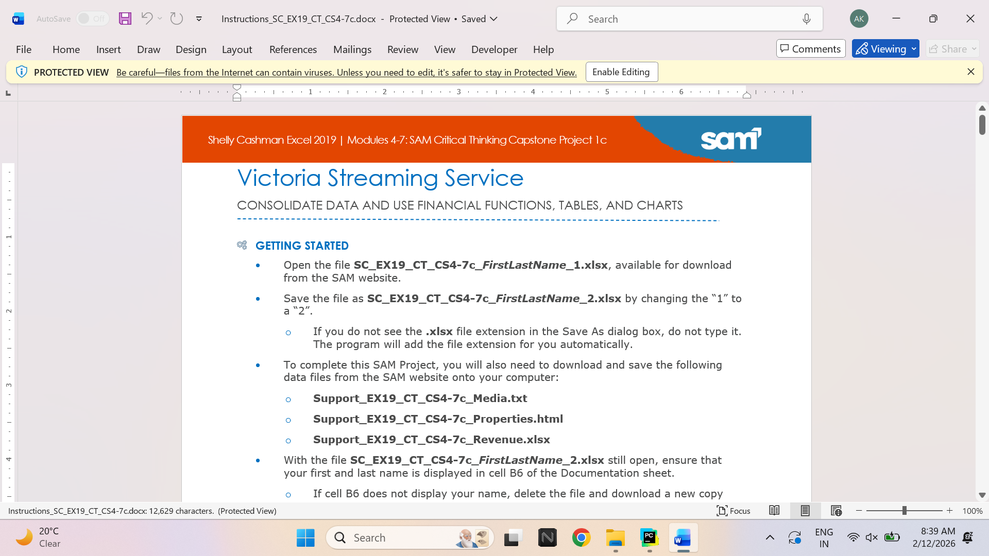Click the microphone dictate icon in search box
Image resolution: width=989 pixels, height=556 pixels.
[x=806, y=19]
